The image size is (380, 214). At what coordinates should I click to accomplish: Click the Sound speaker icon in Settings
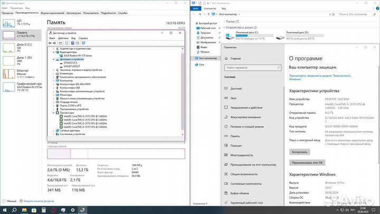226,98
